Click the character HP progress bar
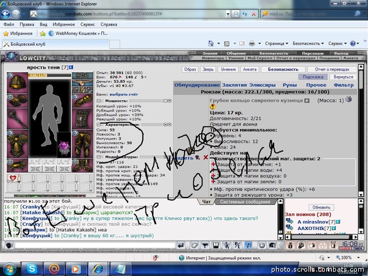 tap(50, 75)
